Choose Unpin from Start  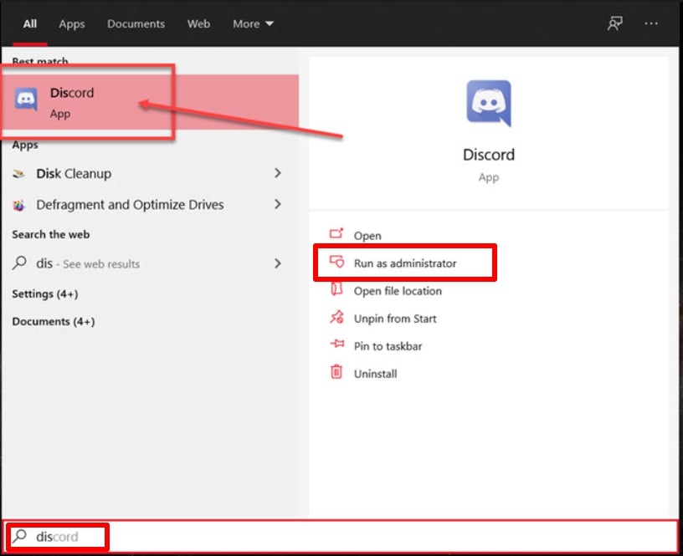pyautogui.click(x=395, y=319)
